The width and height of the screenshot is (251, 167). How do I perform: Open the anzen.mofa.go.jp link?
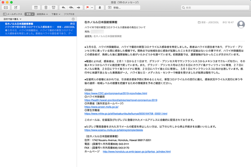tap(102, 107)
